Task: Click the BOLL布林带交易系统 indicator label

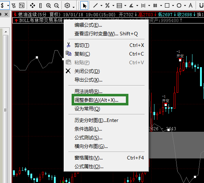Action: (41, 21)
